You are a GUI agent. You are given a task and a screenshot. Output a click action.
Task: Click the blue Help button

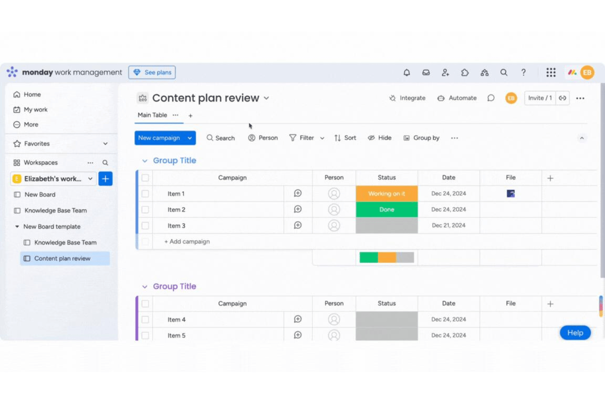coord(575,333)
